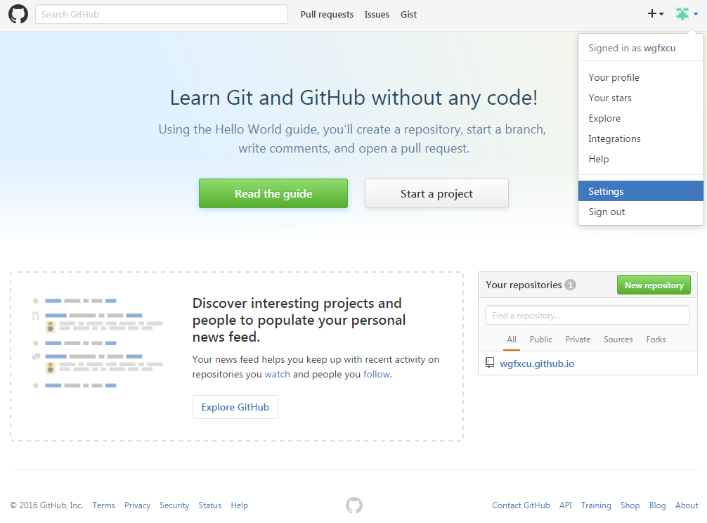Image resolution: width=707 pixels, height=523 pixels.
Task: Open Privacy link in footer
Action: click(138, 505)
